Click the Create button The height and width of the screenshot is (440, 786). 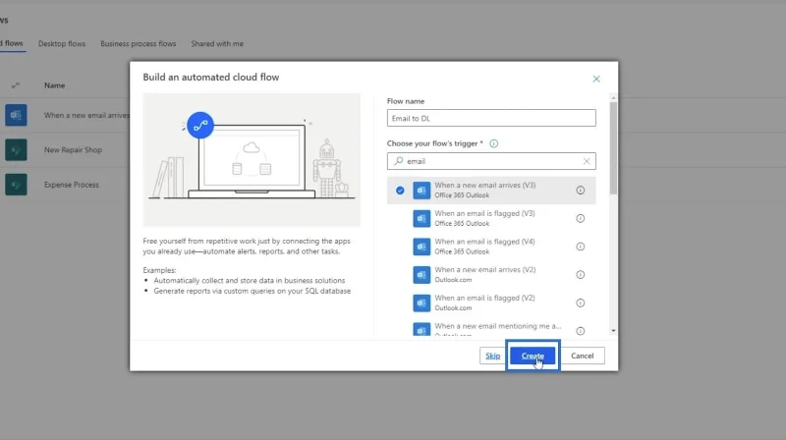point(533,356)
